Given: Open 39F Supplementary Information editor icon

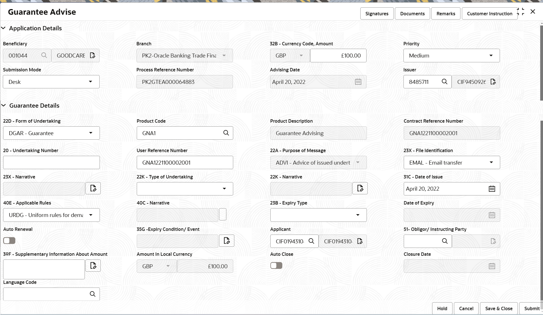Looking at the screenshot, I should pyautogui.click(x=93, y=265).
